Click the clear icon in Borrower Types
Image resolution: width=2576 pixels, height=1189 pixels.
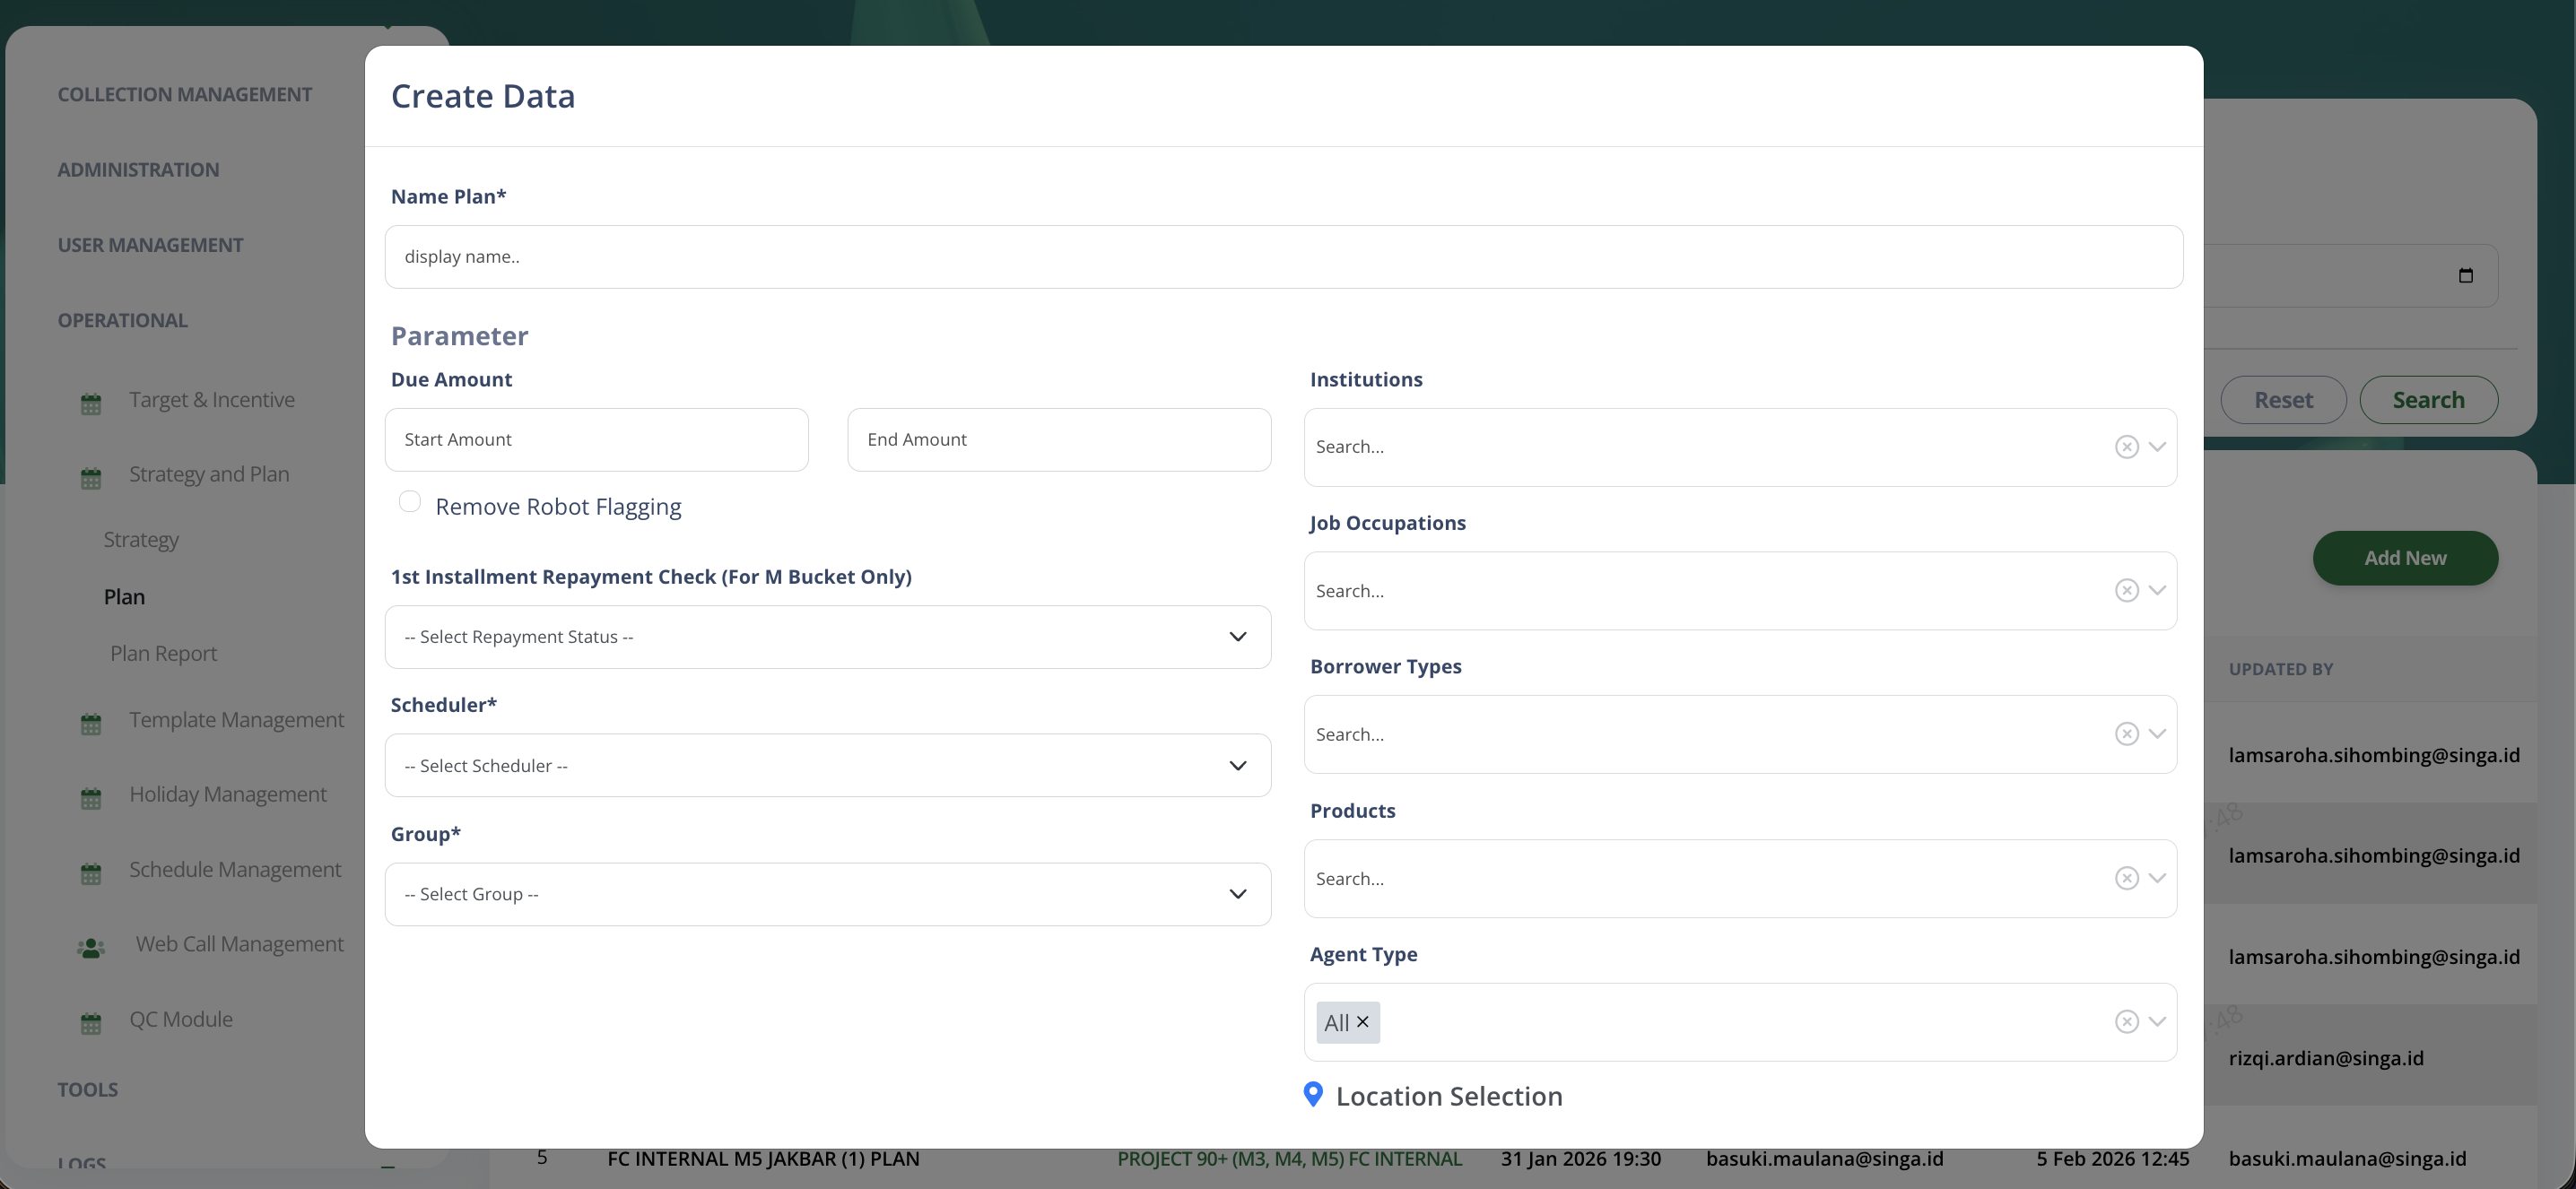click(2126, 734)
